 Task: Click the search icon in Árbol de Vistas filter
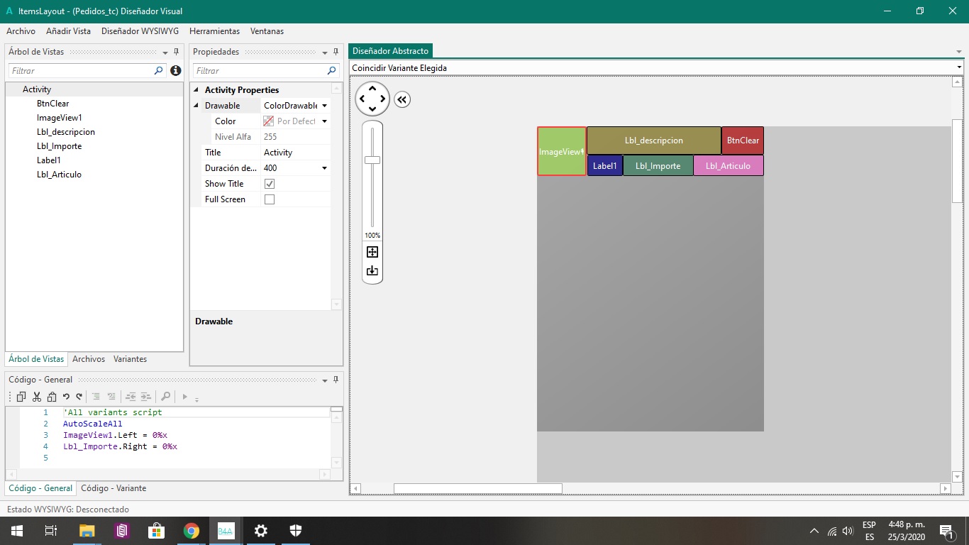pyautogui.click(x=159, y=71)
